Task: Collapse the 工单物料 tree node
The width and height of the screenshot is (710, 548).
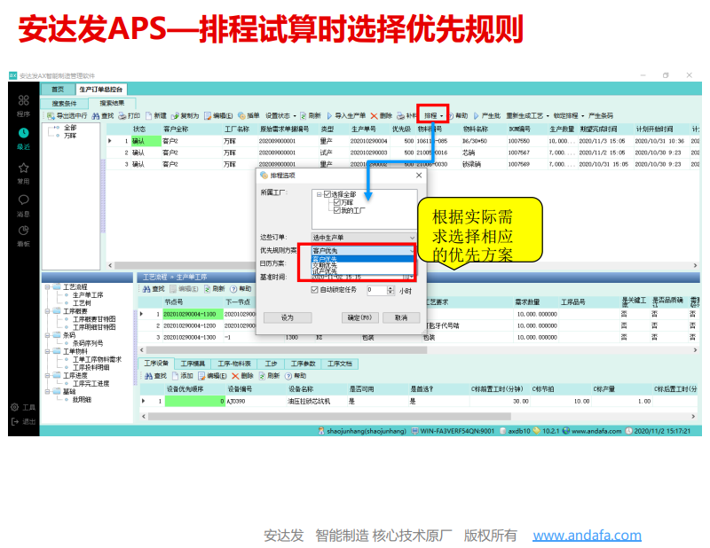Action: (48, 352)
